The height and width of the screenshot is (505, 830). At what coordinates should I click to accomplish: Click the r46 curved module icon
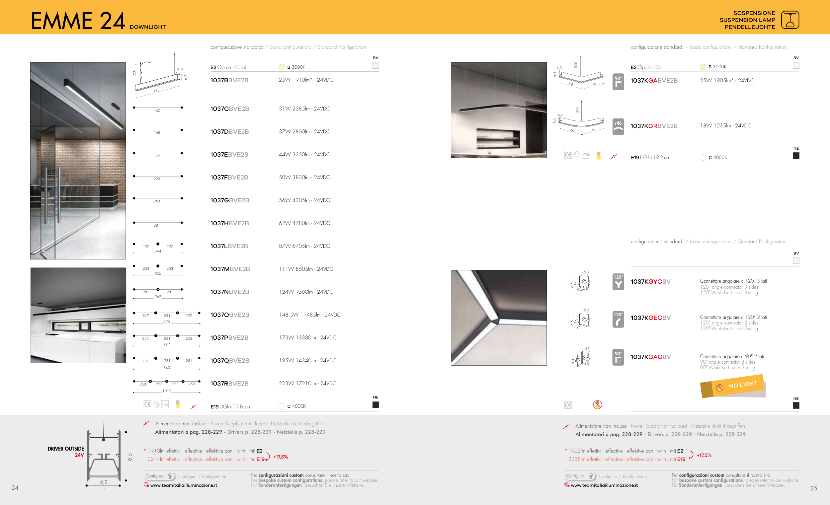point(618,127)
